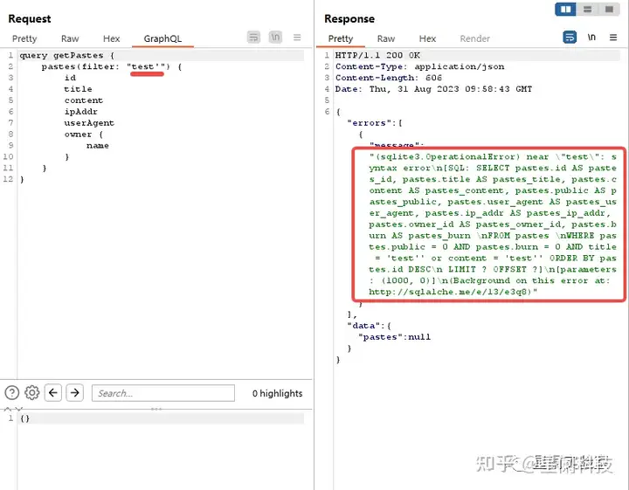
Task: Click the 'query getPastes {' line
Action: point(67,55)
